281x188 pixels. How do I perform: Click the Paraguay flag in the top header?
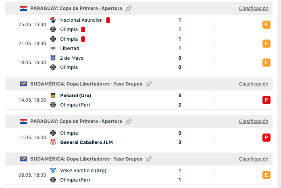point(23,8)
